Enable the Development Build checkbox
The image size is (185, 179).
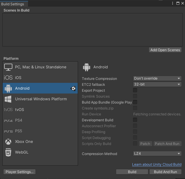click(135, 120)
